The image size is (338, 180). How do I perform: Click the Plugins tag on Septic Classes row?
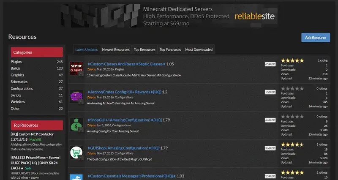coord(119,69)
